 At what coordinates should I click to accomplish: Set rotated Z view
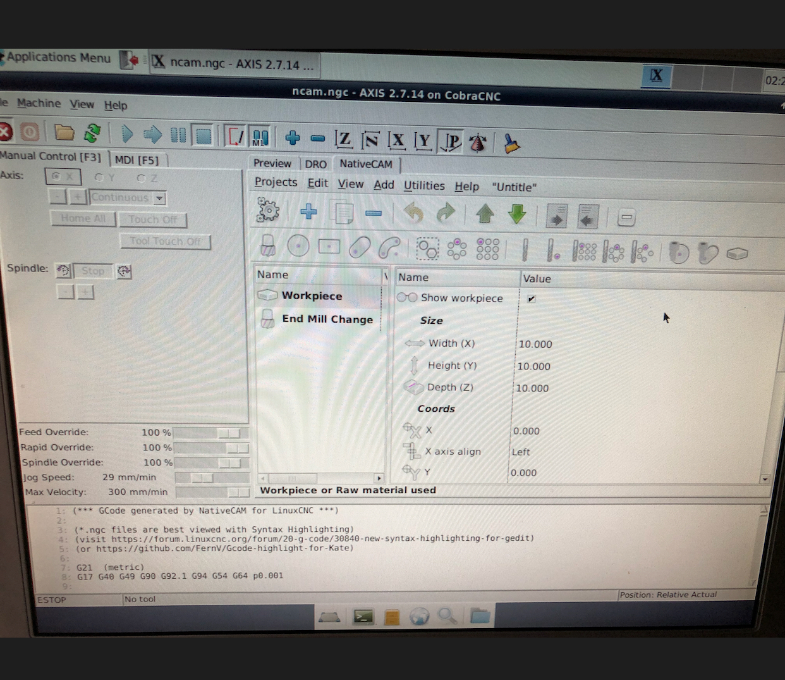click(370, 140)
